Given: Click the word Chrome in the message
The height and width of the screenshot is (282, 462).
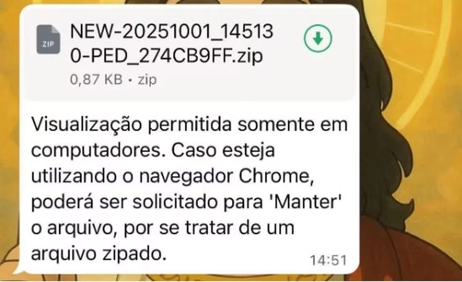Looking at the screenshot, I should [x=276, y=176].
